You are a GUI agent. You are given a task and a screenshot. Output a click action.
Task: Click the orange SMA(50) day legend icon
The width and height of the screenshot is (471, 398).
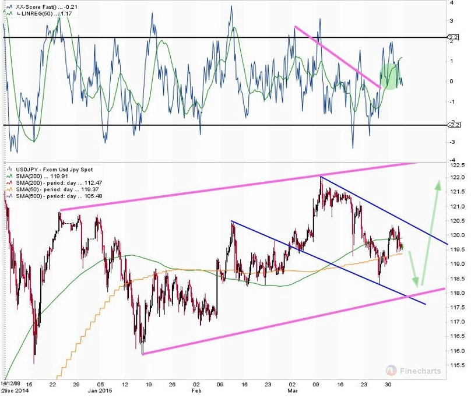click(10, 189)
